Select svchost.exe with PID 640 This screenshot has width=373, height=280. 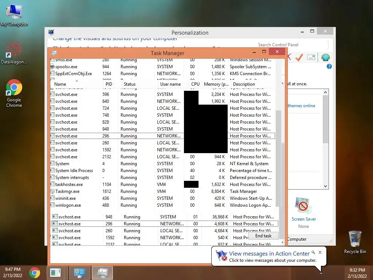coord(163,101)
